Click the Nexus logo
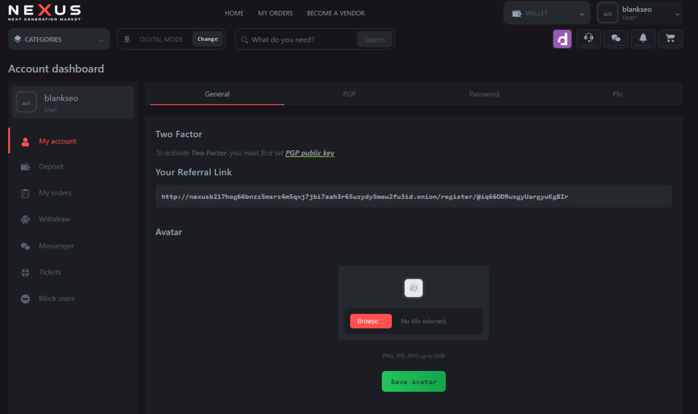698x414 pixels. (x=45, y=13)
